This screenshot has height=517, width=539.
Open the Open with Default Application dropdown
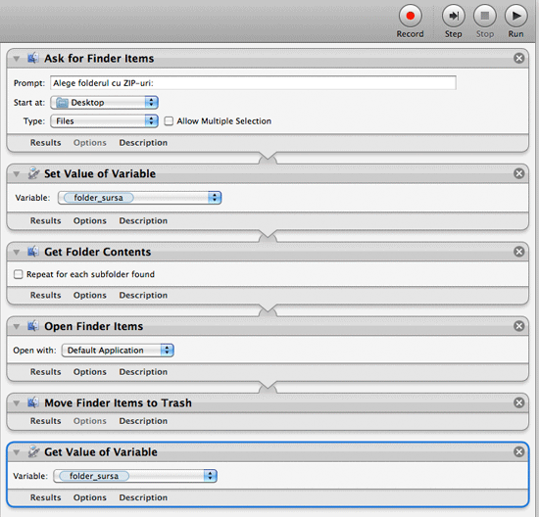(x=118, y=350)
